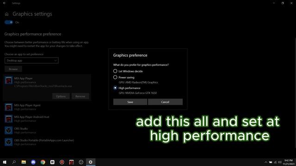Click the back arrow in Settings

pos(4,3)
